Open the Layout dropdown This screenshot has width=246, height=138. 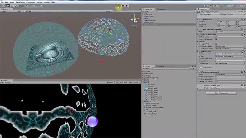[239, 6]
